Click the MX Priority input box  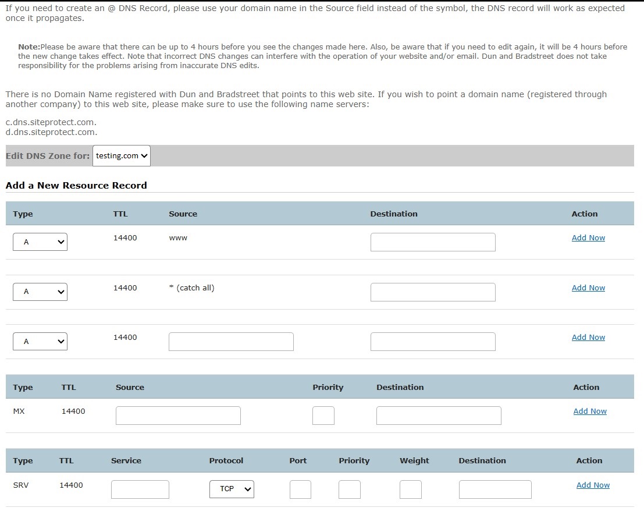pyautogui.click(x=323, y=416)
